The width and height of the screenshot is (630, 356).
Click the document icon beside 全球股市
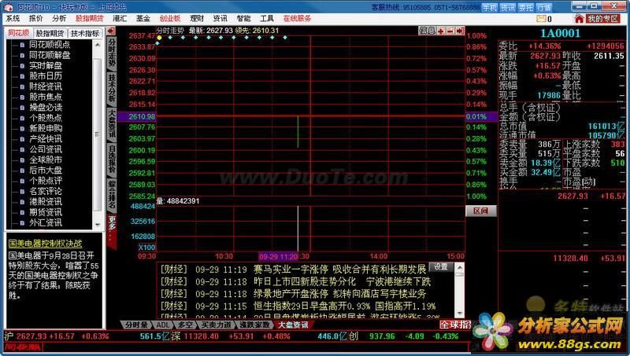tap(23, 160)
